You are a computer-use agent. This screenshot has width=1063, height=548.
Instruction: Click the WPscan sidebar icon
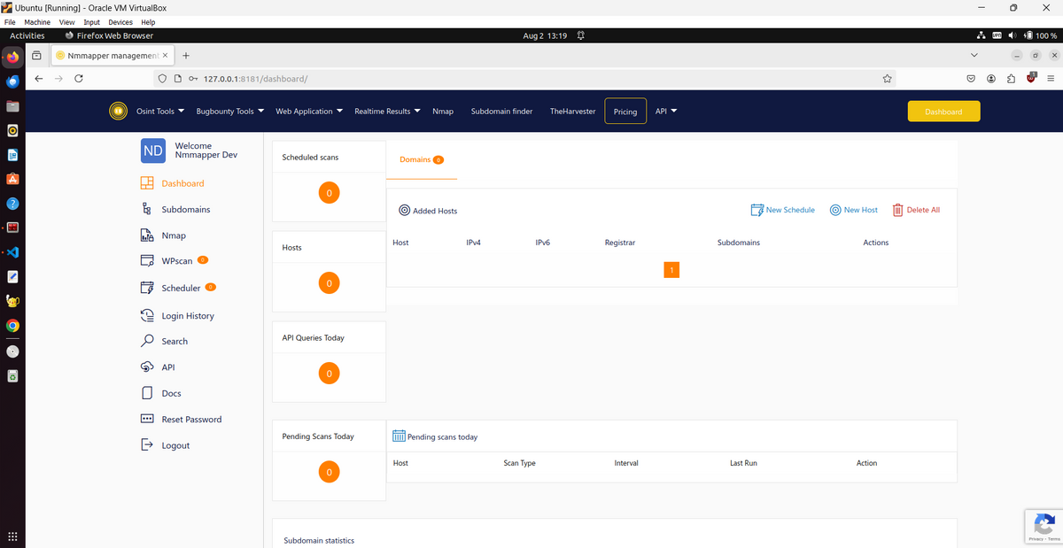tap(147, 261)
